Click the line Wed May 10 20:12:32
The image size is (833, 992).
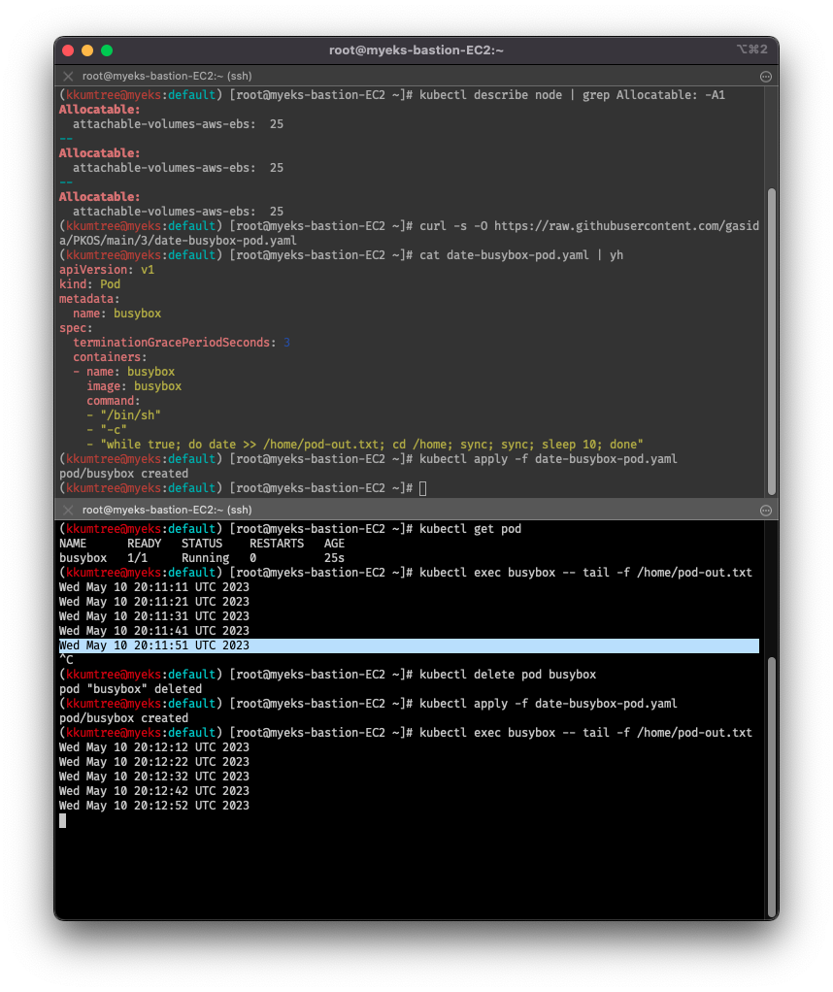pyautogui.click(x=153, y=777)
